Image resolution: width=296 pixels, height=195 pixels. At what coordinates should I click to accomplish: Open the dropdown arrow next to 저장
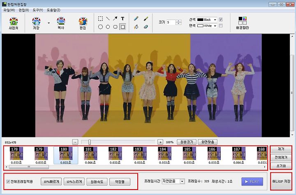pyautogui.click(x=49, y=23)
